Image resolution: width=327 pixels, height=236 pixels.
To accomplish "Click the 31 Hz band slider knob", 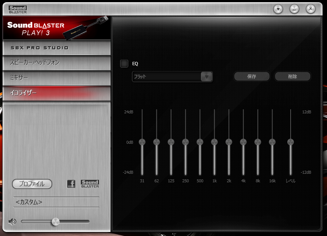I will tap(142, 142).
